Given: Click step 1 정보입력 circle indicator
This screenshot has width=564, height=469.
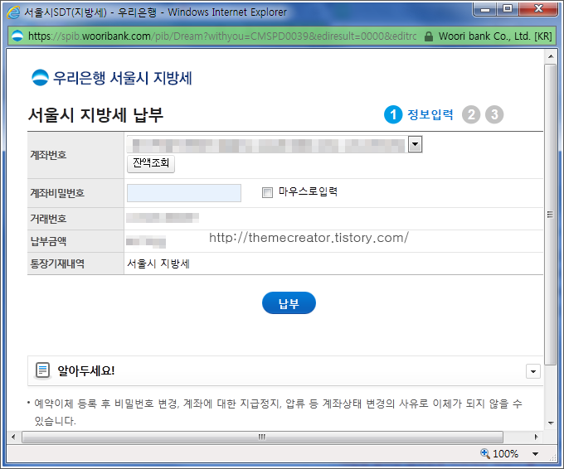Looking at the screenshot, I should tap(393, 114).
